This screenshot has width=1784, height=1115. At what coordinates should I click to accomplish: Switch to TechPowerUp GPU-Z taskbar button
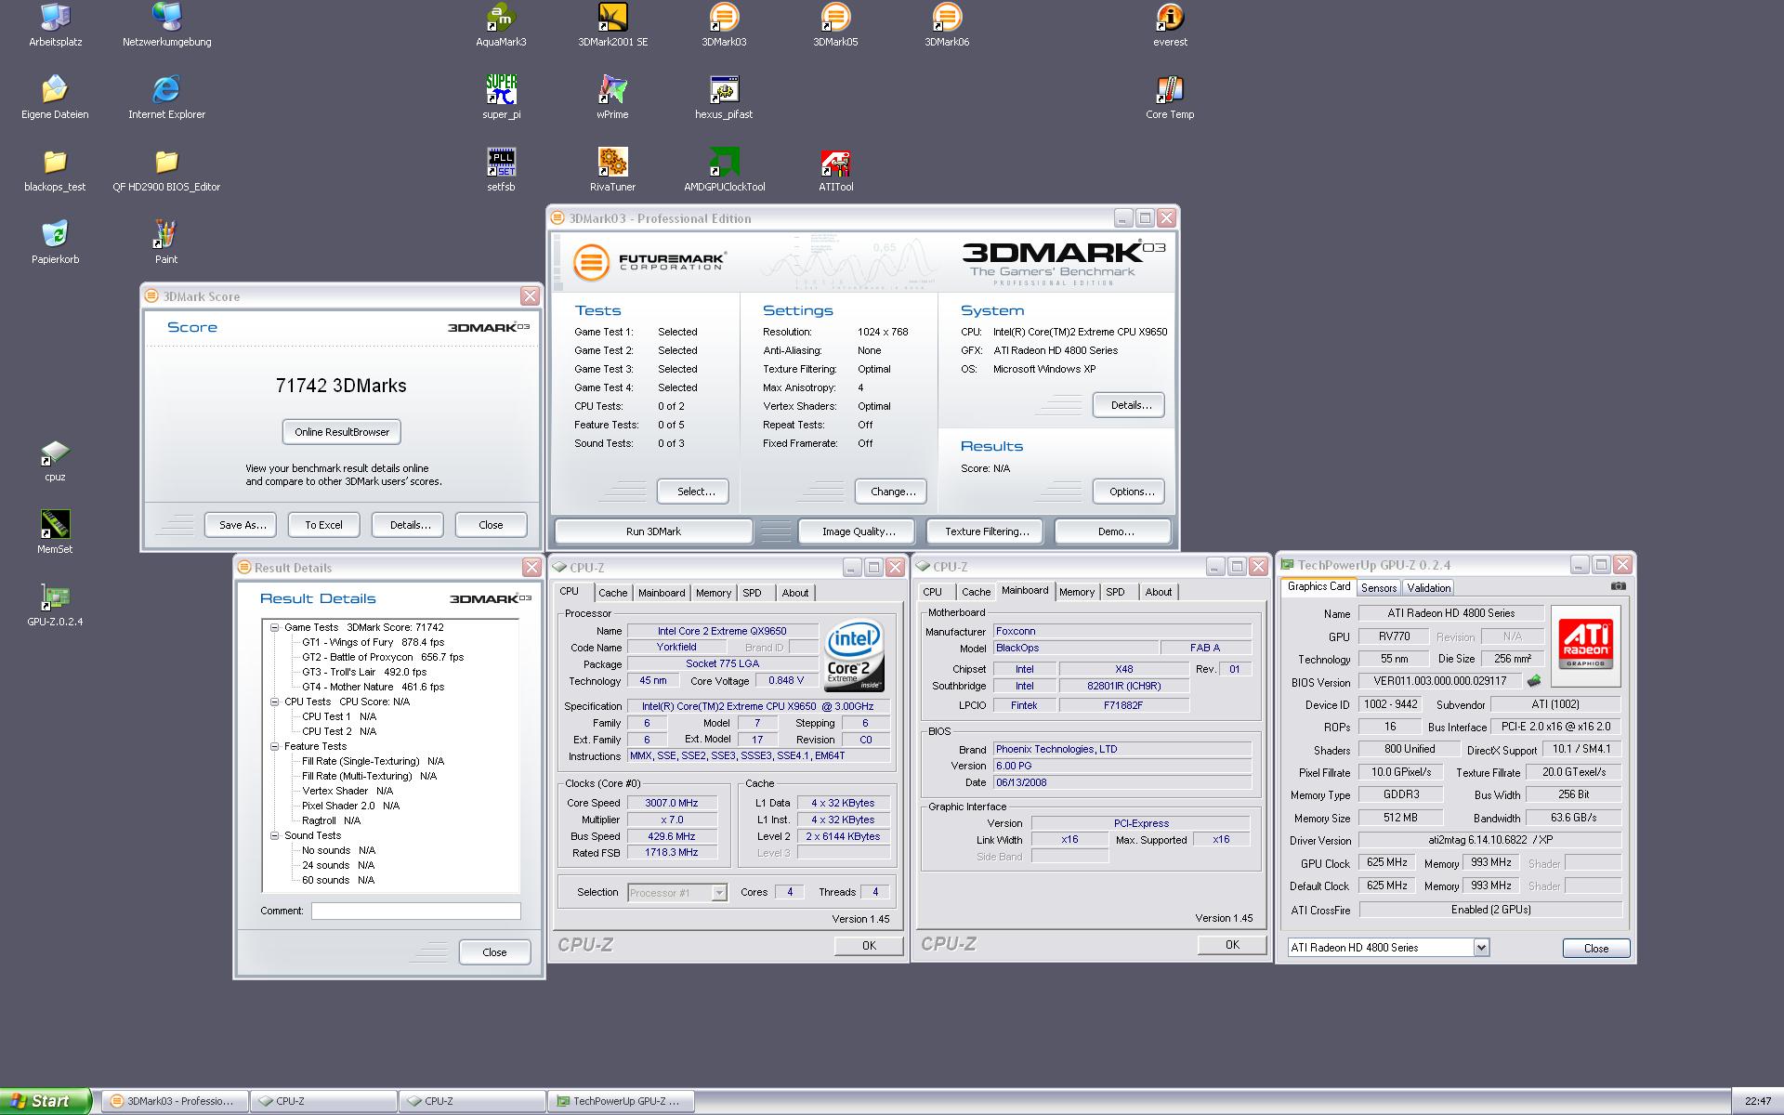click(621, 1101)
